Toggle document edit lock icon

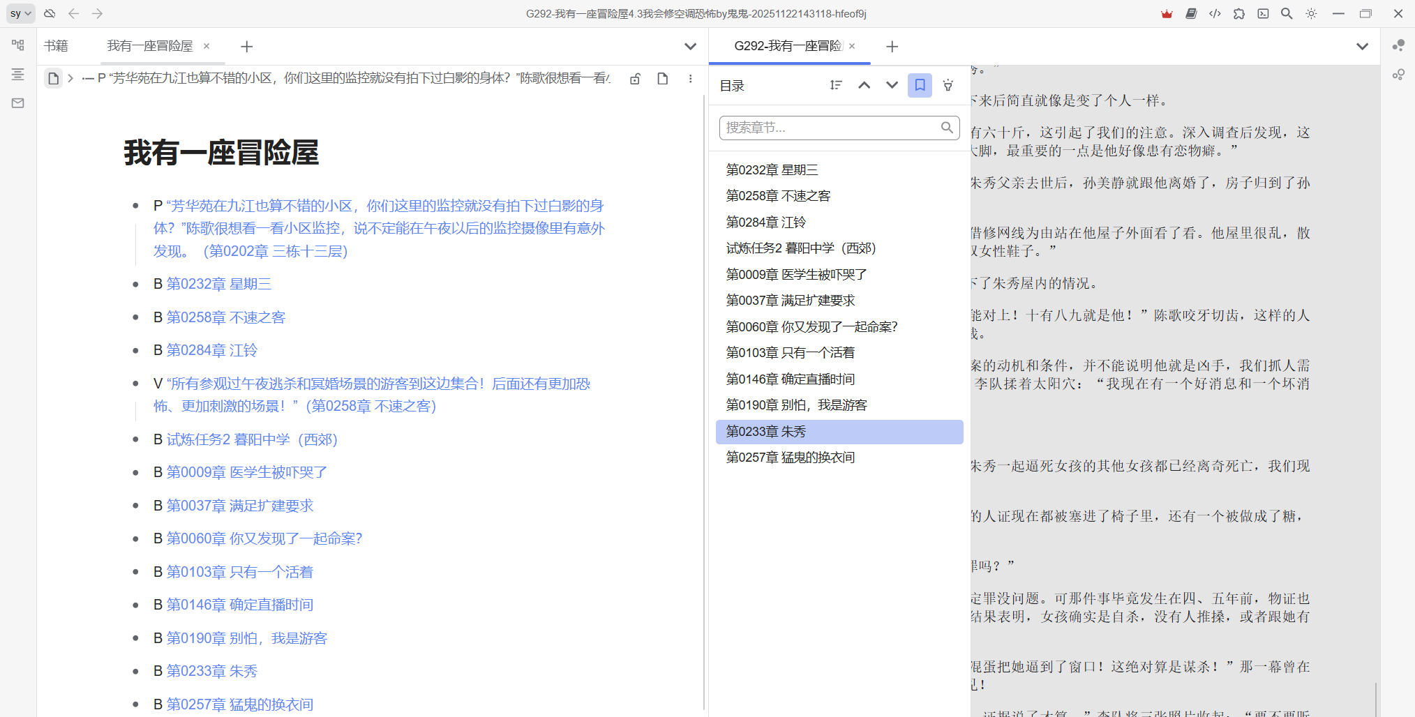click(x=635, y=79)
